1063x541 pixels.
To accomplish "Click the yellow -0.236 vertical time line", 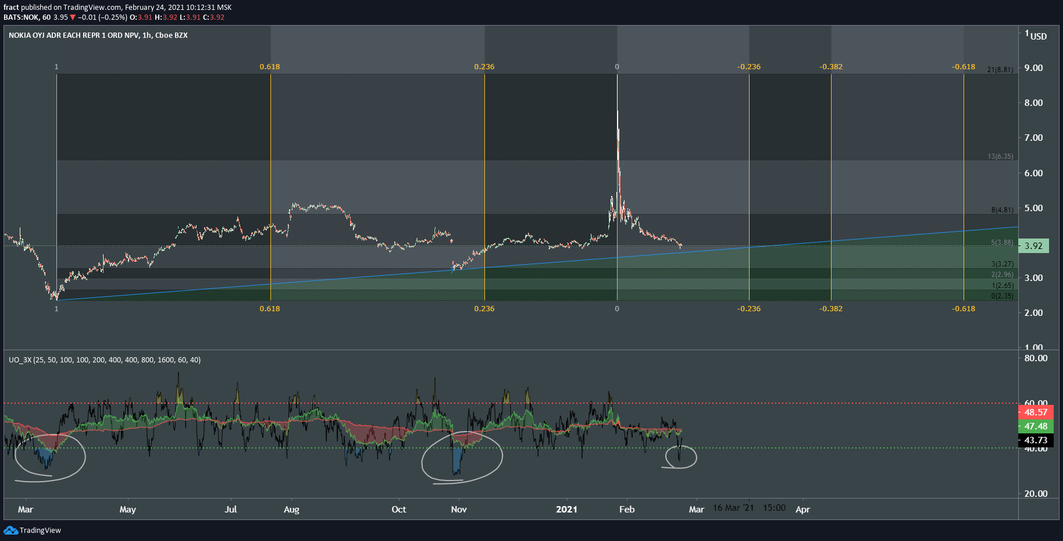I will [x=749, y=187].
